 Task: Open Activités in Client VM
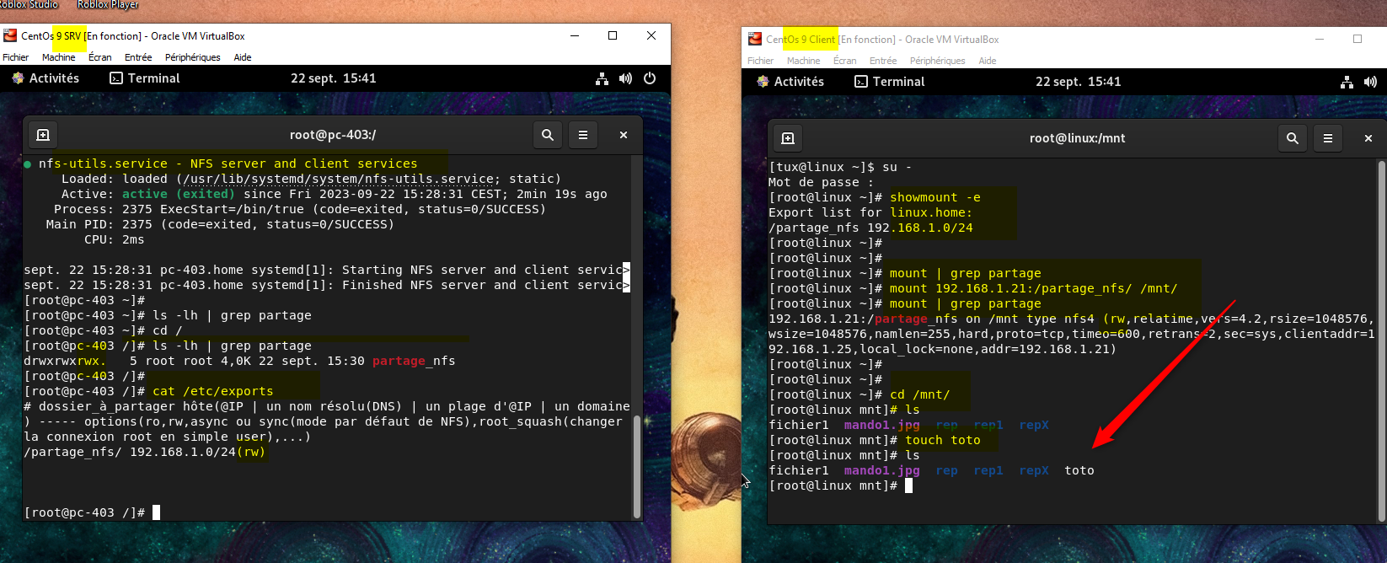(790, 82)
